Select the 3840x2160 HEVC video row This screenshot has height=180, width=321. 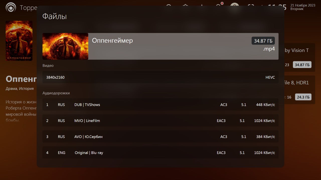coord(160,77)
